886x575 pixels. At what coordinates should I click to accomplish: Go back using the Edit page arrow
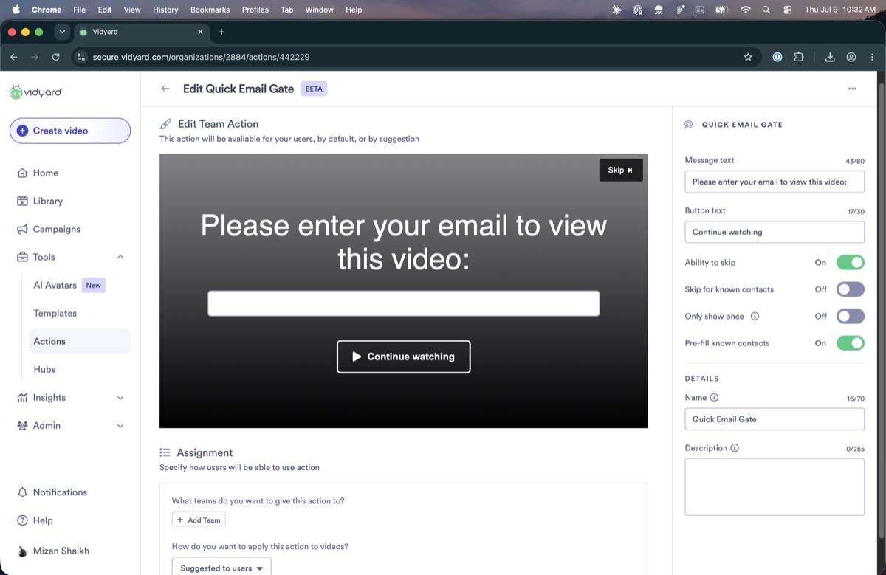coord(165,89)
